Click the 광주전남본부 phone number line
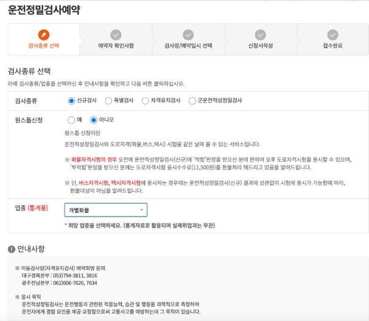The height and width of the screenshot is (321, 369). (60, 283)
